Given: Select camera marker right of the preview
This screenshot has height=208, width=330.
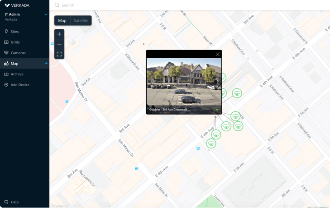Looking at the screenshot, I should pos(237,93).
